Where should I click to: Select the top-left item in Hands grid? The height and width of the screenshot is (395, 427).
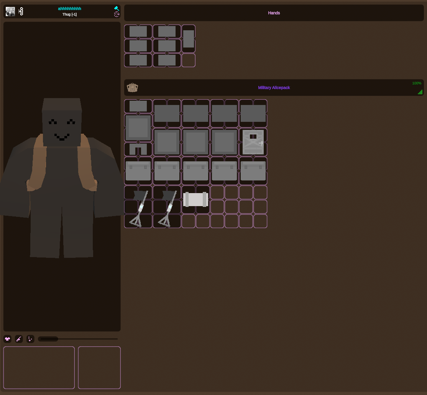pos(138,31)
